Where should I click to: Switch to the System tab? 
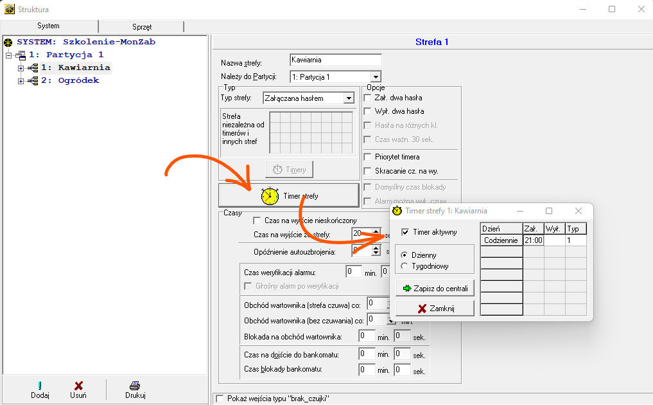click(x=49, y=26)
